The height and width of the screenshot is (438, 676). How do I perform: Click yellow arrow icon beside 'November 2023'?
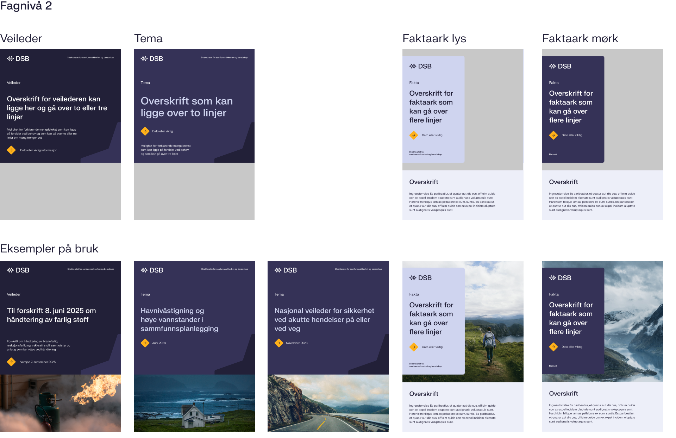279,343
